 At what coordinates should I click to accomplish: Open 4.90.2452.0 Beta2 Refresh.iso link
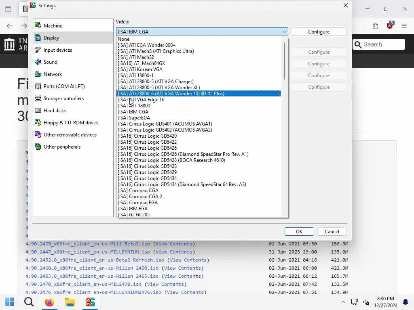(x=95, y=260)
